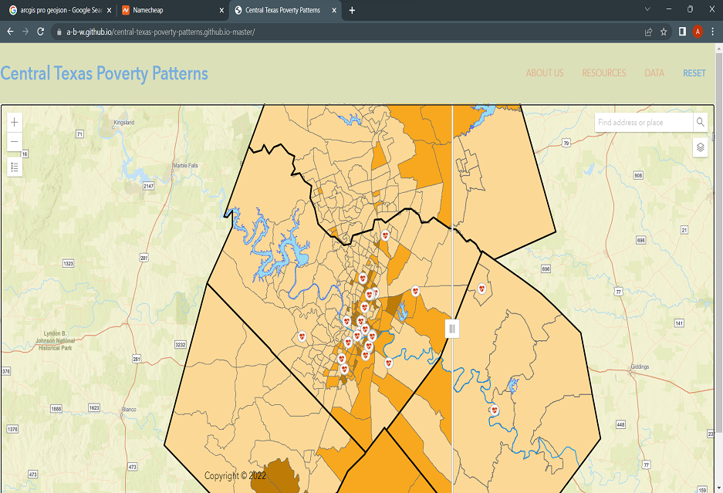Close the Central Texas Poverty Patterns tab
Image resolution: width=723 pixels, height=493 pixels.
tap(334, 10)
